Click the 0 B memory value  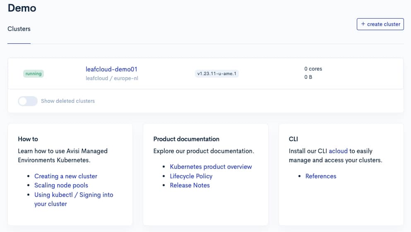[308, 77]
